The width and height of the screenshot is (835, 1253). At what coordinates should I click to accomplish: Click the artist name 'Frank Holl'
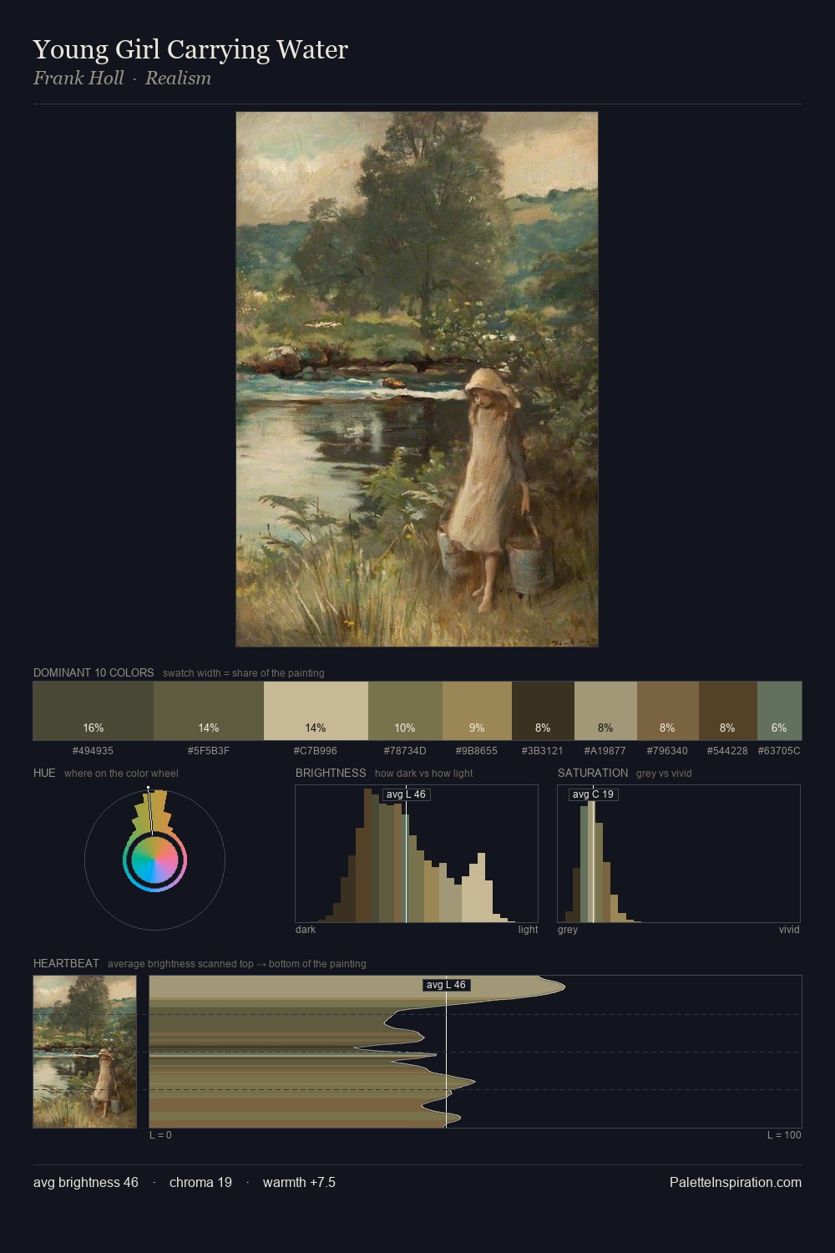pos(78,79)
